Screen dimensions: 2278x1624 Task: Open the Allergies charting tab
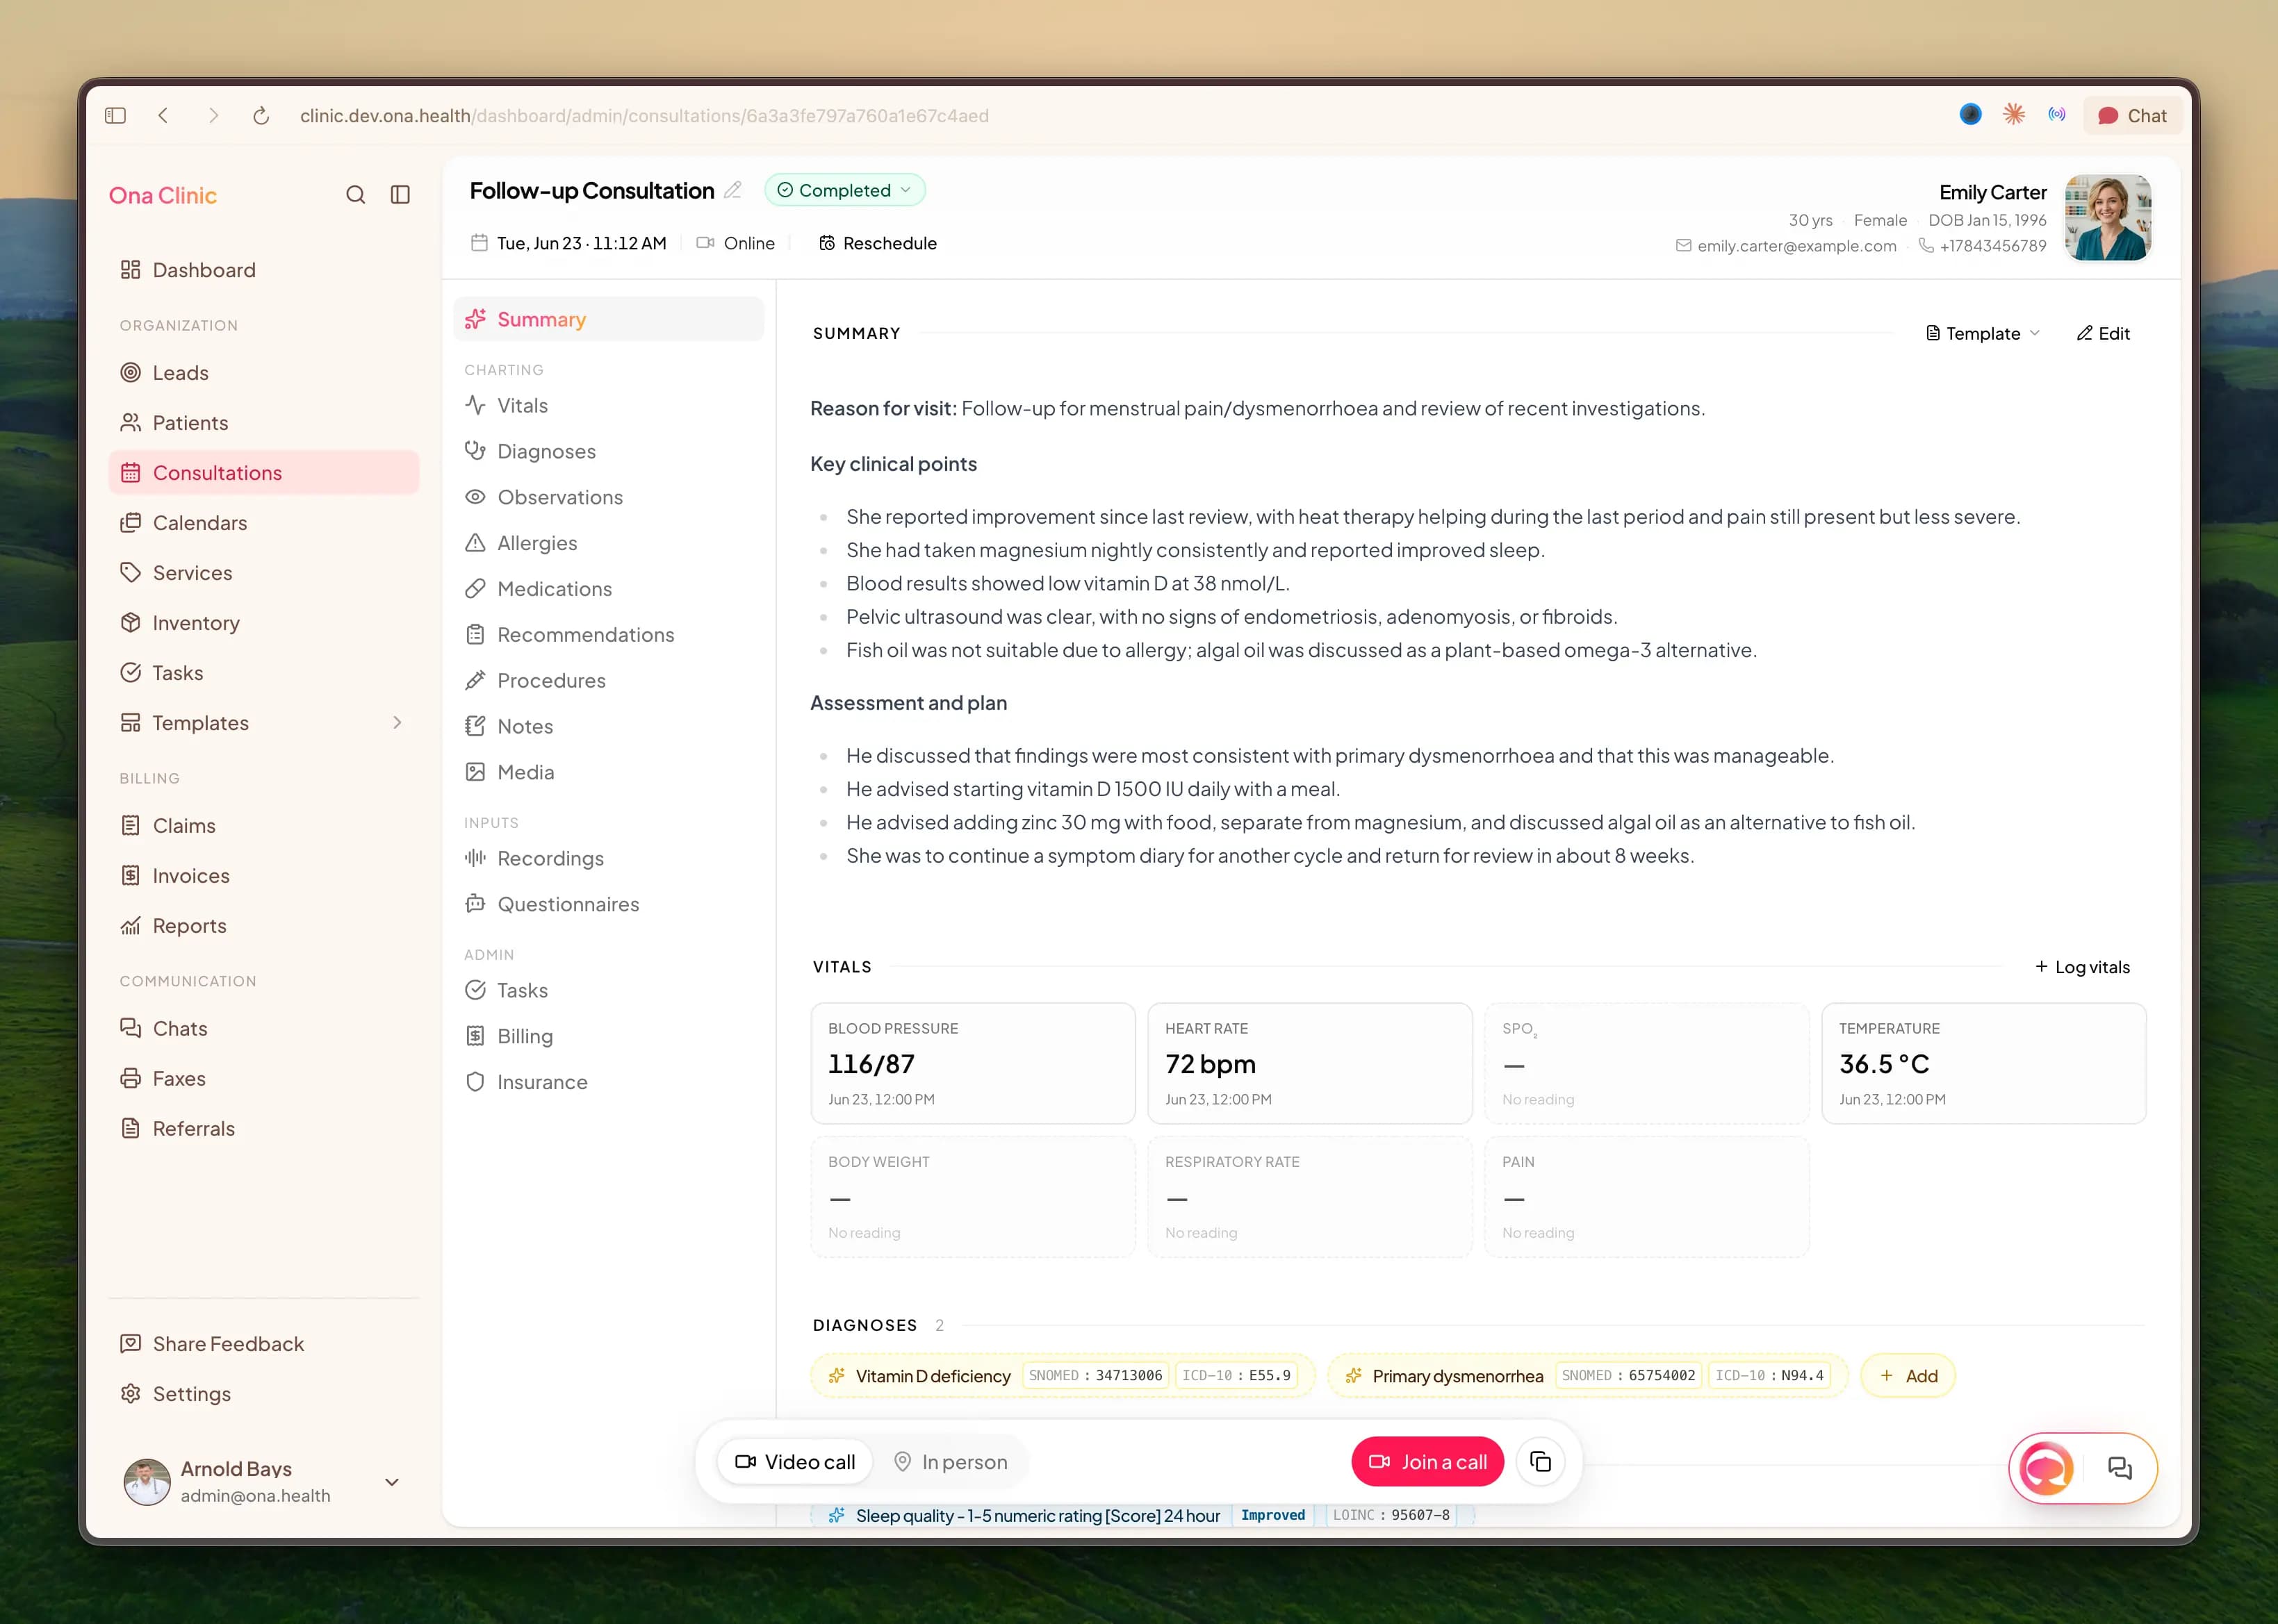(608, 543)
